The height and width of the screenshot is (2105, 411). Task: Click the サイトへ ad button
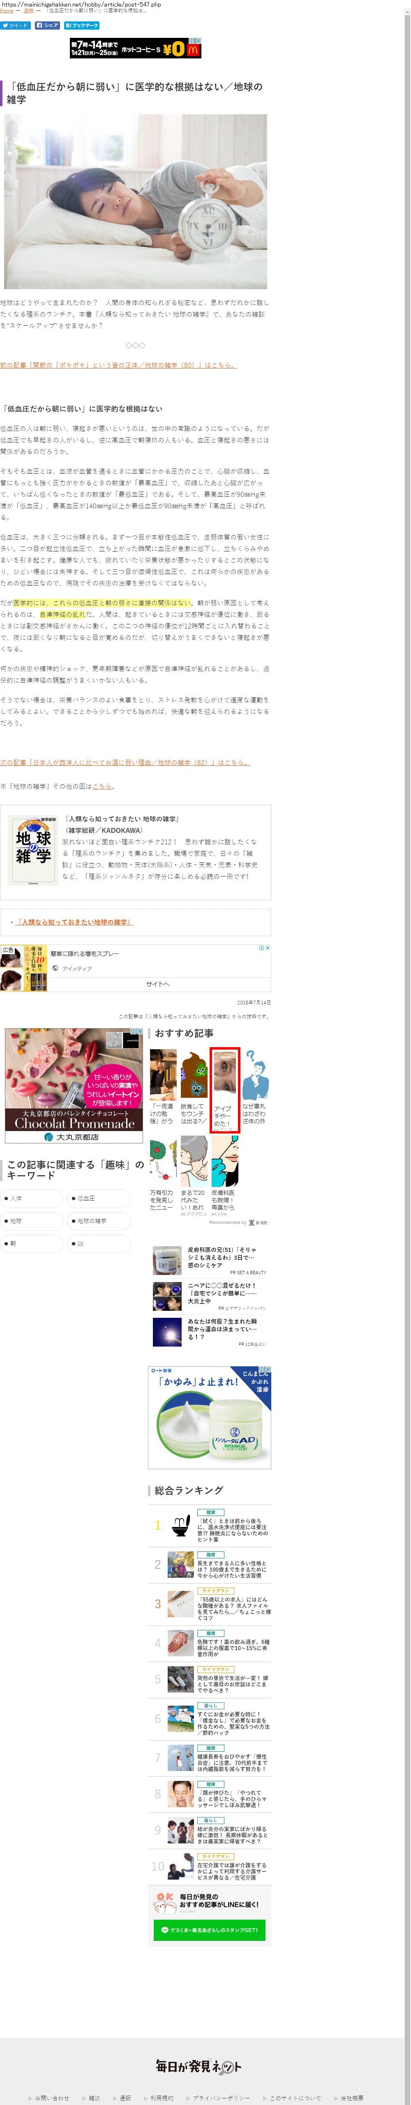click(158, 984)
